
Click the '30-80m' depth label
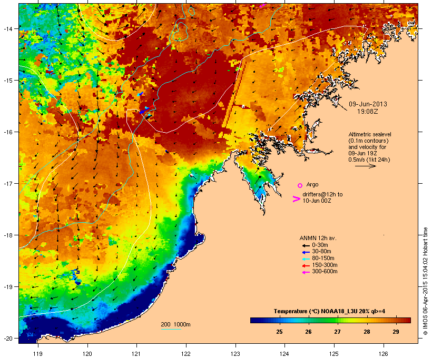coord(321,252)
